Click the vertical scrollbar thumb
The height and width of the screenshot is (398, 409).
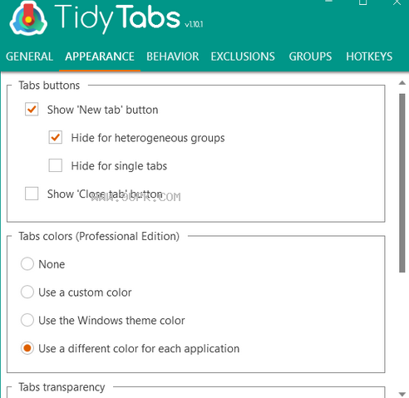(402, 183)
